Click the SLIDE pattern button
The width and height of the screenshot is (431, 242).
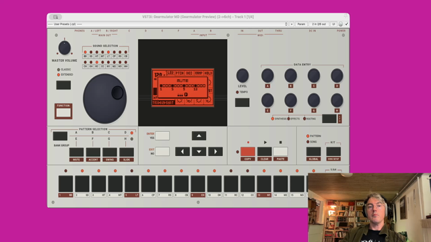(x=127, y=153)
